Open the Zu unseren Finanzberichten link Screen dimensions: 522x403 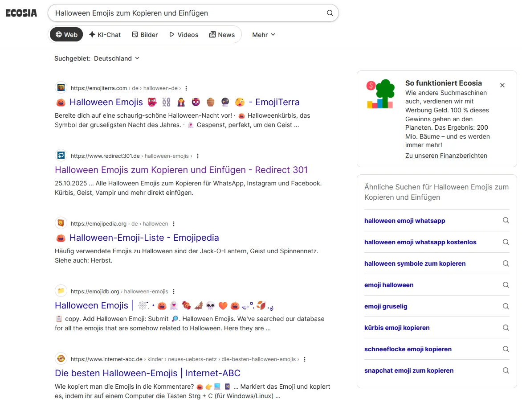coord(446,156)
